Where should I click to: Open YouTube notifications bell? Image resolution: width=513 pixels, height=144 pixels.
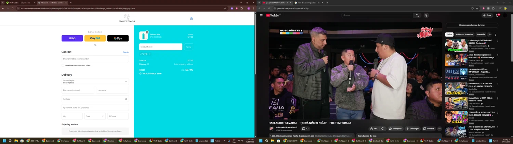(x=497, y=15)
